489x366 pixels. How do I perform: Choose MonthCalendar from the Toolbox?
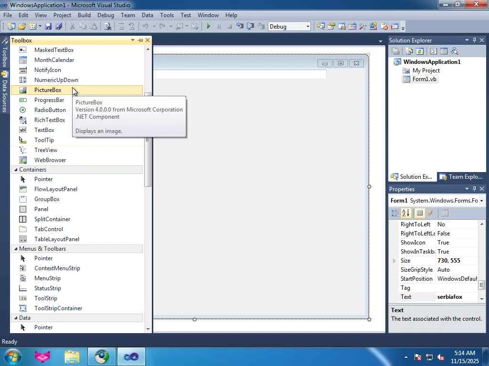pos(77,60)
